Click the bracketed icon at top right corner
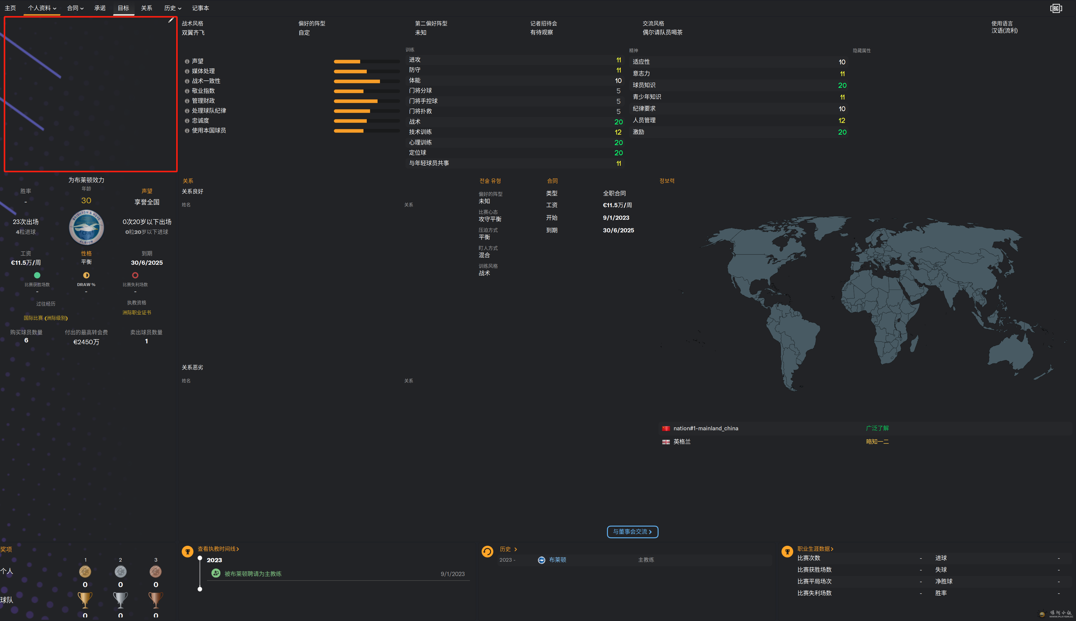 tap(1056, 8)
